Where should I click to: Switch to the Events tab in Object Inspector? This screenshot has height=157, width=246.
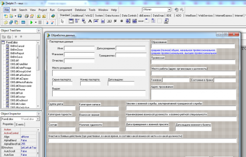[x=20, y=124]
